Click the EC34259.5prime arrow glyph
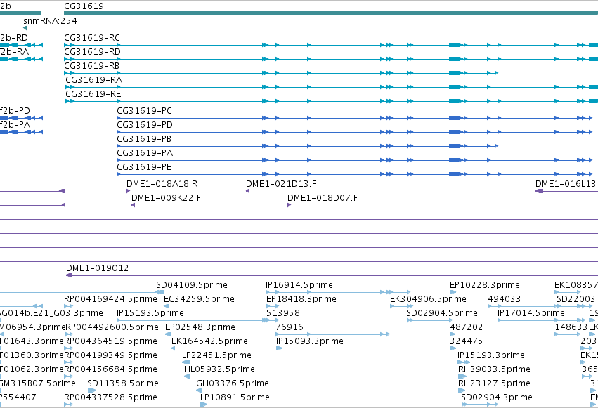This screenshot has width=598, height=408. [x=167, y=306]
